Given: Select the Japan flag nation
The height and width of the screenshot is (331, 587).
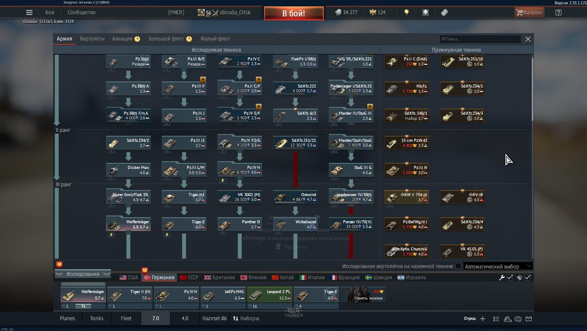Looking at the screenshot, I should [x=253, y=278].
